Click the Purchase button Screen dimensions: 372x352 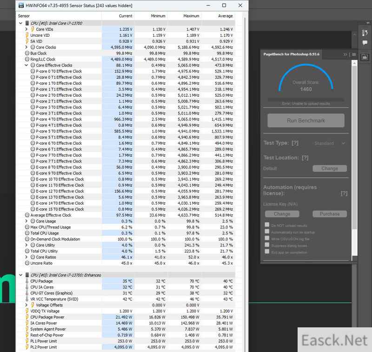[330, 214]
